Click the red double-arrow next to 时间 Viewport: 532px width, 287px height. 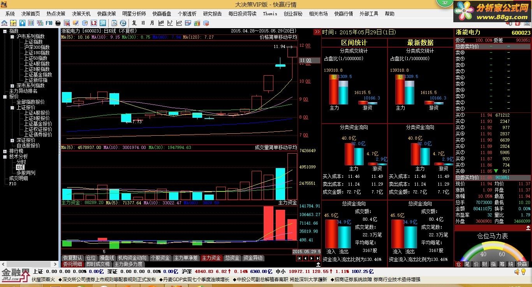[x=317, y=32]
